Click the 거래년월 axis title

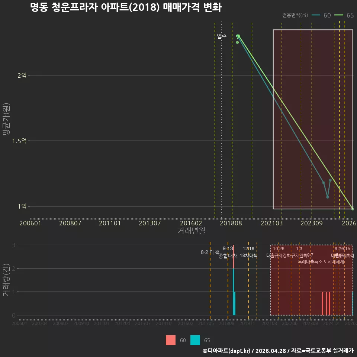(x=191, y=231)
